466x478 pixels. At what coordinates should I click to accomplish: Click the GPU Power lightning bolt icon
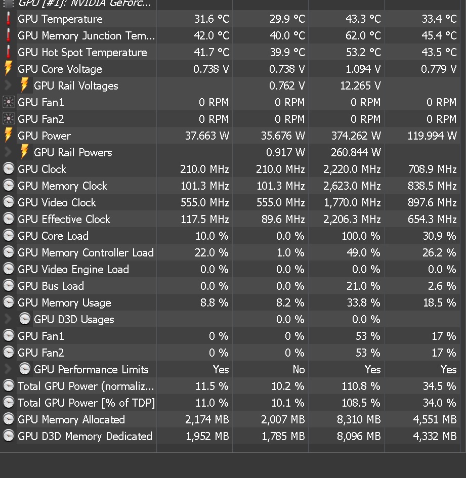(8, 136)
